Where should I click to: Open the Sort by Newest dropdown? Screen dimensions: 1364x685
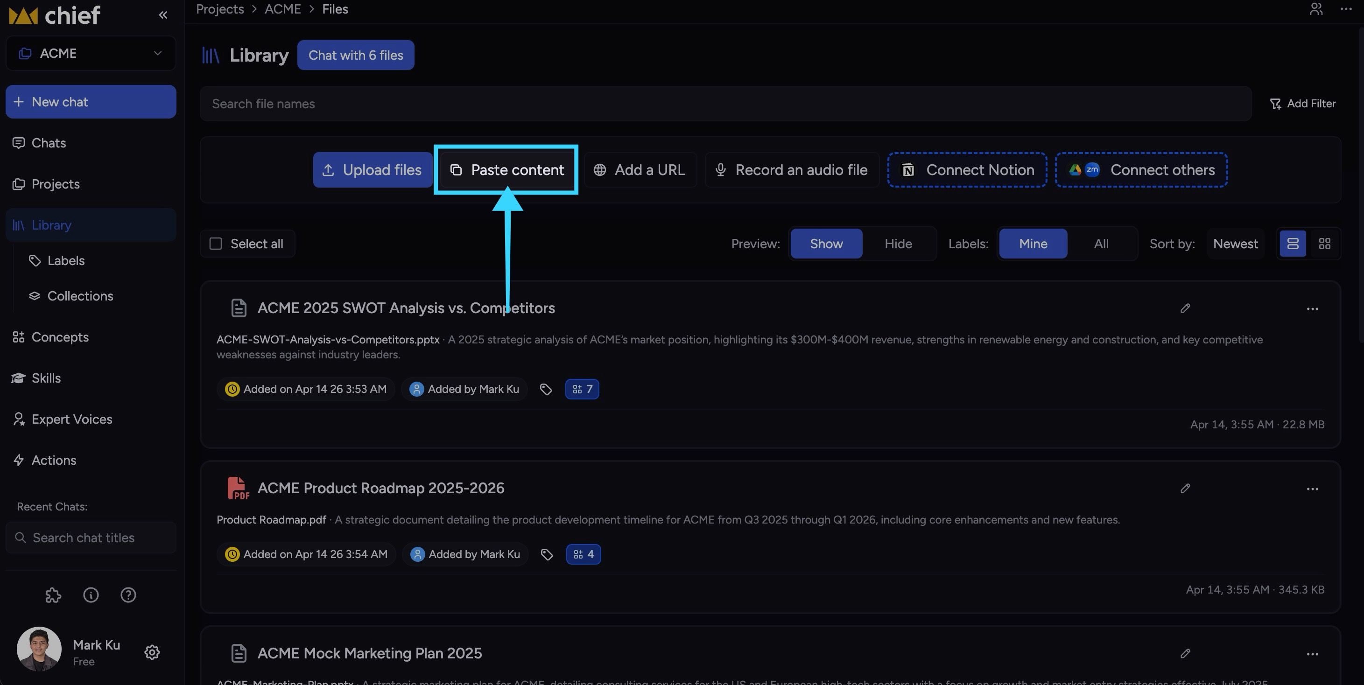[x=1235, y=244]
